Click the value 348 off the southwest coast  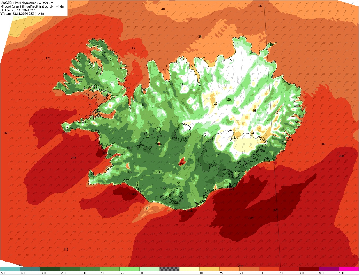point(134,194)
